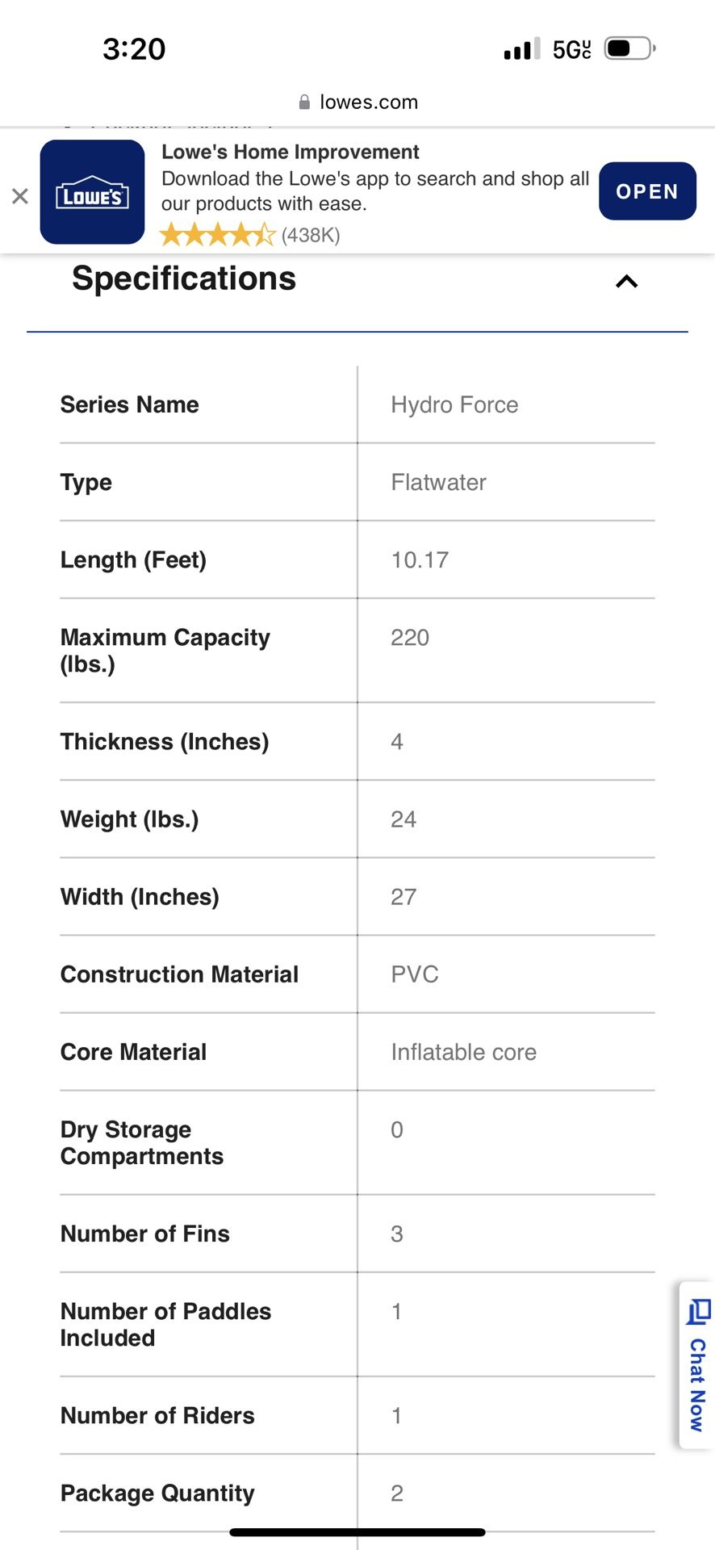Open the Chat Now side tab
The width and height of the screenshot is (715, 1550).
(696, 1366)
